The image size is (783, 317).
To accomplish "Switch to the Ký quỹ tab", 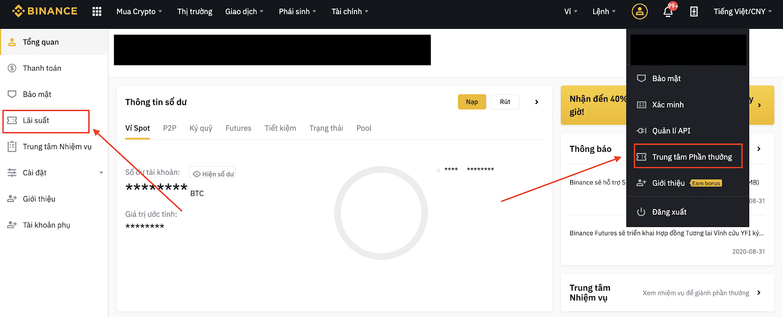I will click(201, 128).
